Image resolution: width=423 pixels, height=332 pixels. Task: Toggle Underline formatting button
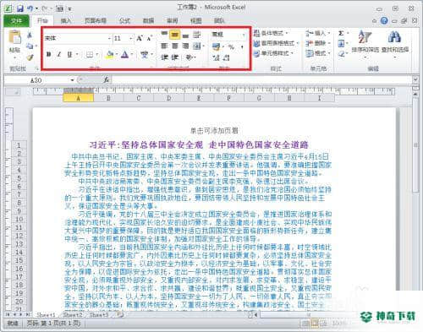click(69, 55)
